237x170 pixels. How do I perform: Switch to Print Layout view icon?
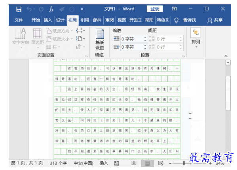[147, 163]
